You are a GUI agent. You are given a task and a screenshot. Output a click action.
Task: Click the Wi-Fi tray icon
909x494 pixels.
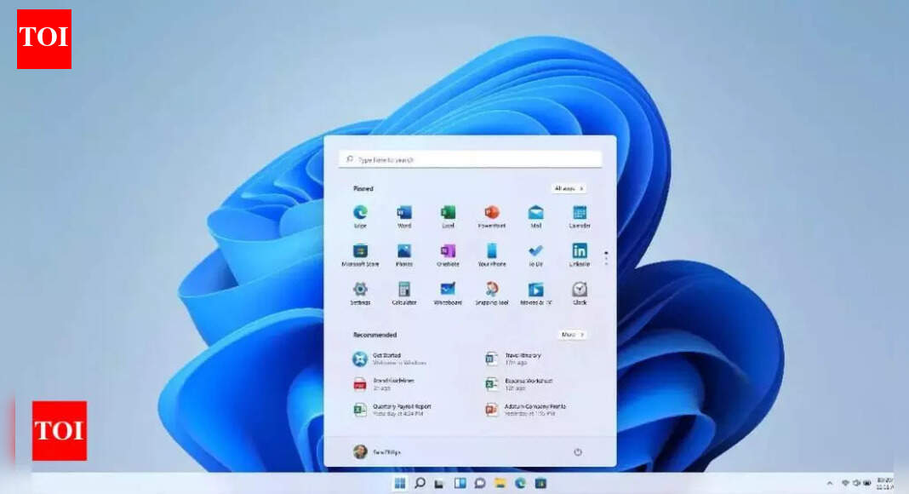[845, 483]
